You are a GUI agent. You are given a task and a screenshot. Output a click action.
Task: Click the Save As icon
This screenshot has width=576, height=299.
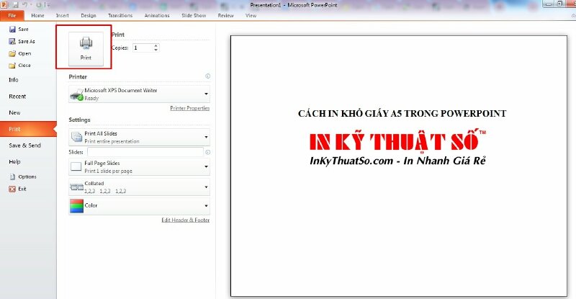click(x=12, y=41)
